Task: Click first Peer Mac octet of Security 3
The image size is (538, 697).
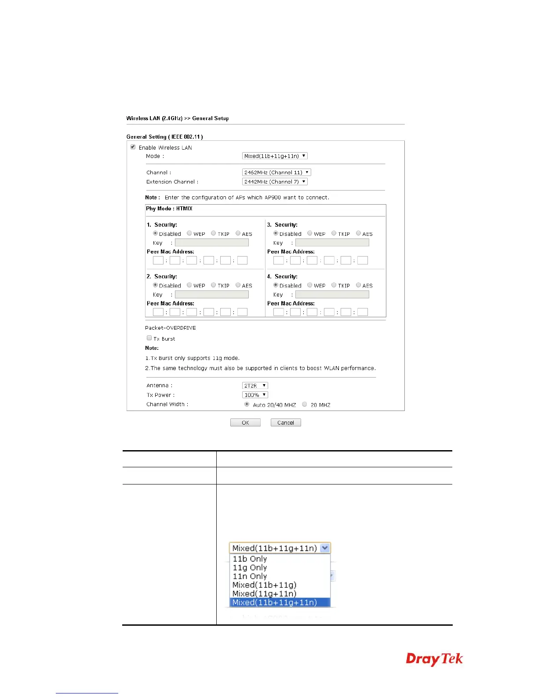Action: point(279,260)
